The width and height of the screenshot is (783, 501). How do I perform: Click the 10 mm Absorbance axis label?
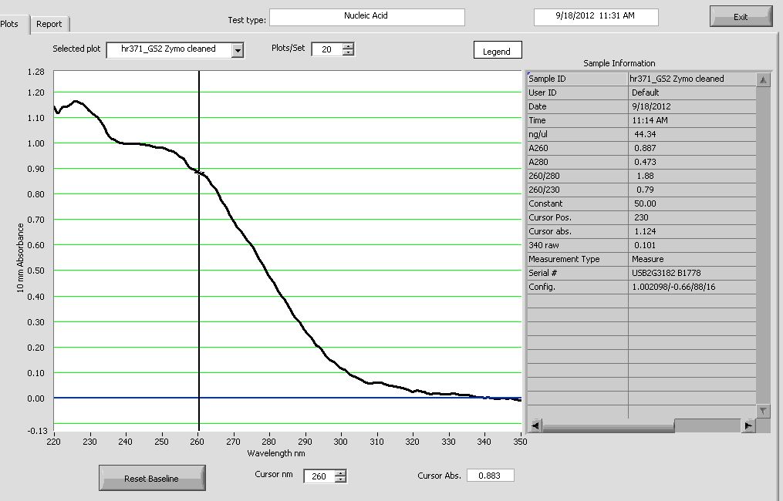pos(20,257)
